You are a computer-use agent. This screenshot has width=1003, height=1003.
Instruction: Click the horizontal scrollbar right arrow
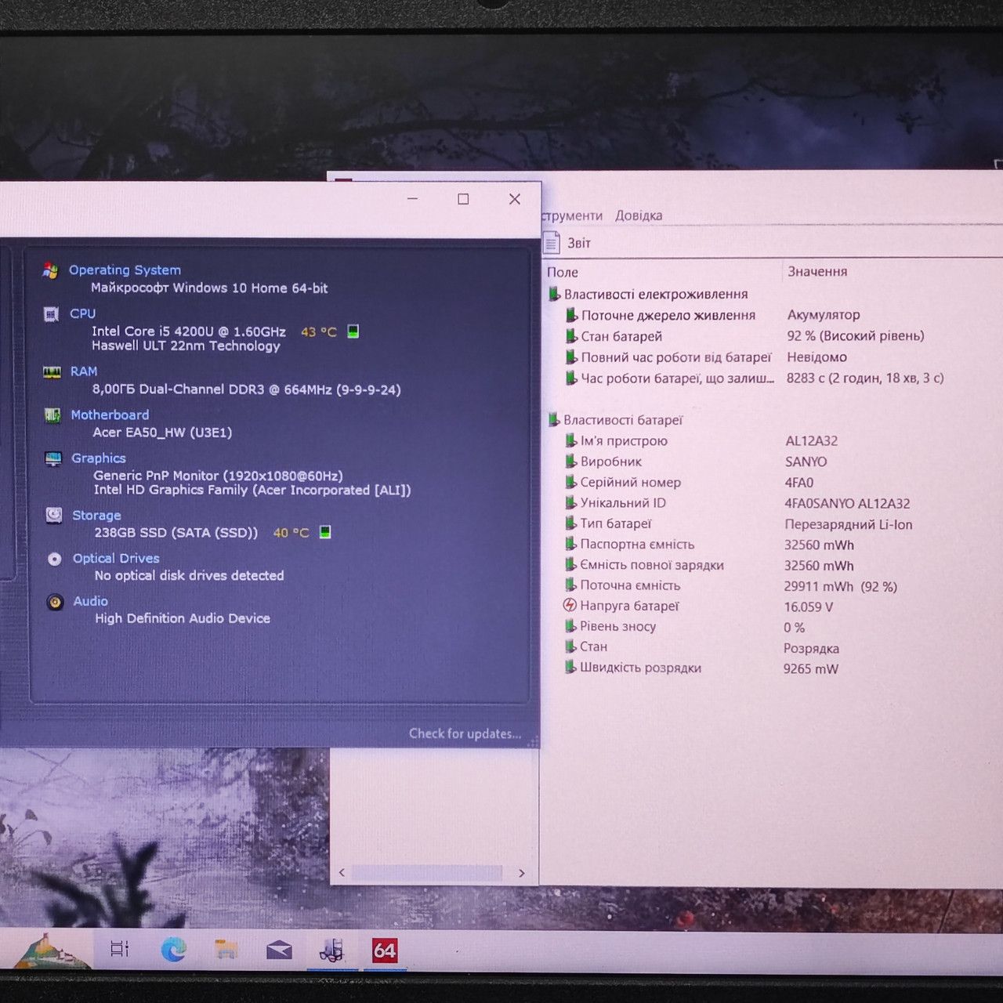pyautogui.click(x=522, y=873)
